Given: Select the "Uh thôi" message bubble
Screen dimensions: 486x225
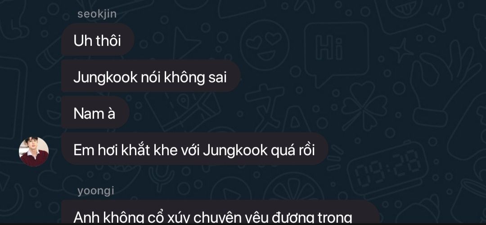Looking at the screenshot, I should [98, 40].
